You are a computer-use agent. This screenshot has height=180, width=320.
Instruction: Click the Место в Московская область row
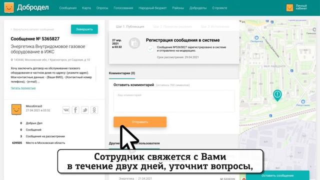(38, 143)
